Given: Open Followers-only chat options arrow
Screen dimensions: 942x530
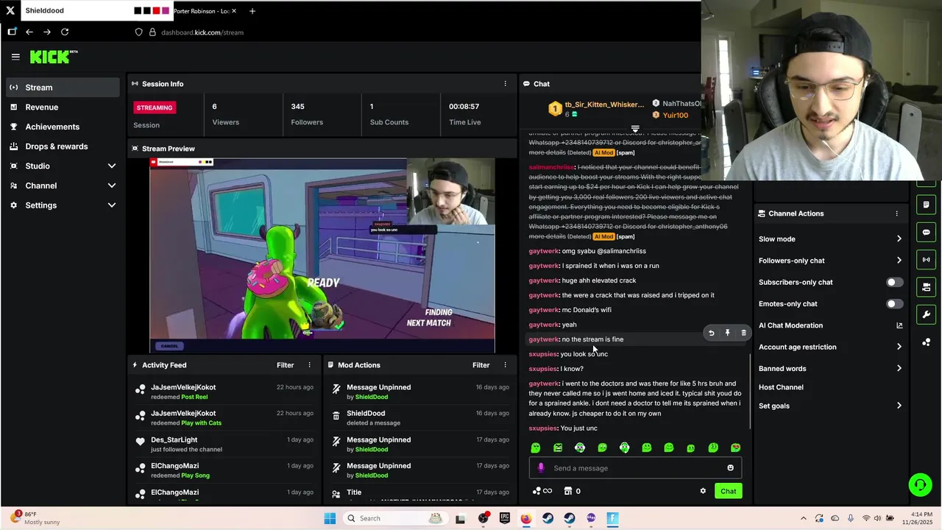Looking at the screenshot, I should 899,261.
